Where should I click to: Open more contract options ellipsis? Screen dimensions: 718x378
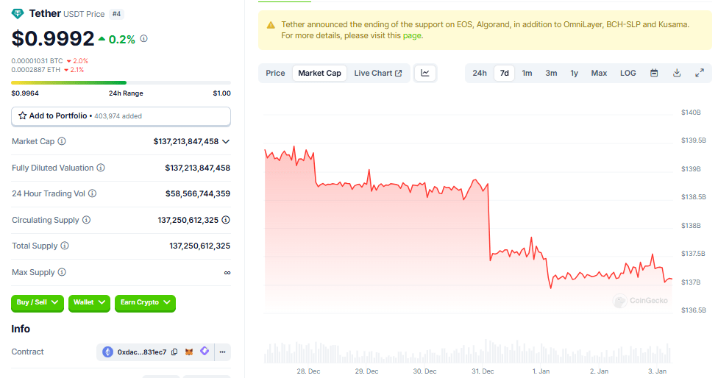[223, 352]
